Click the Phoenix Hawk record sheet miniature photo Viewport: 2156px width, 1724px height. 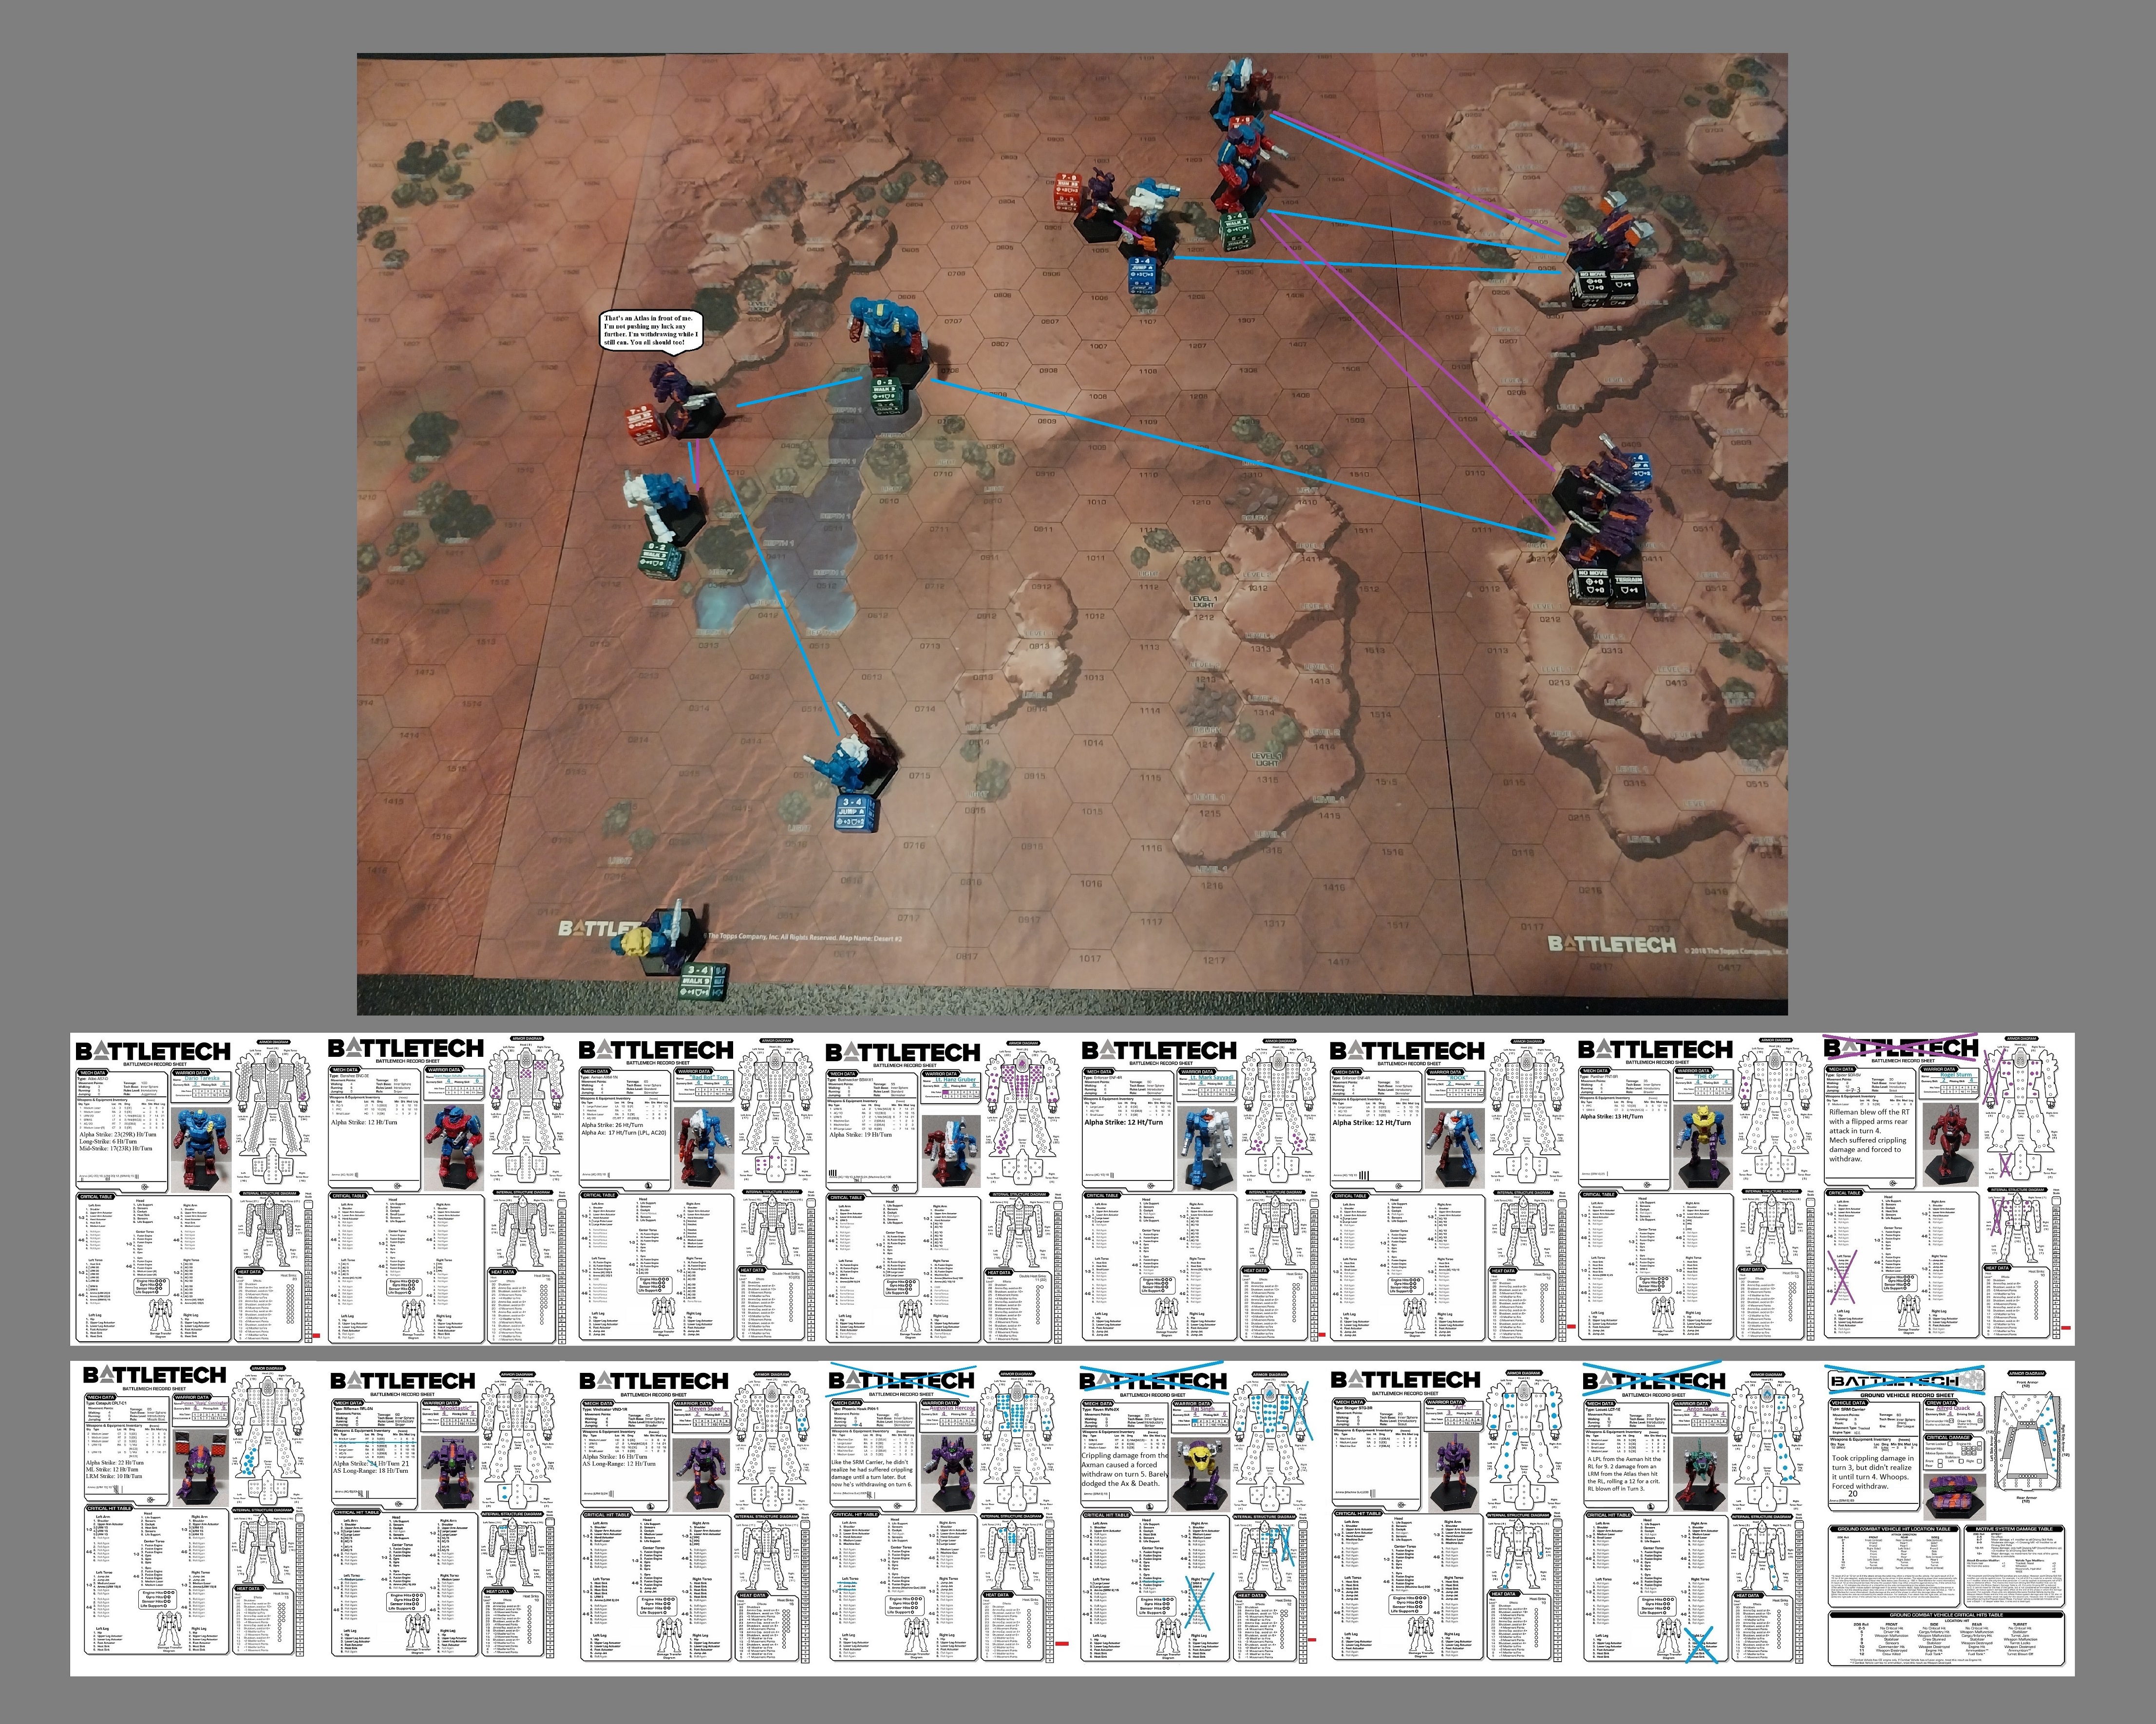coord(948,1475)
